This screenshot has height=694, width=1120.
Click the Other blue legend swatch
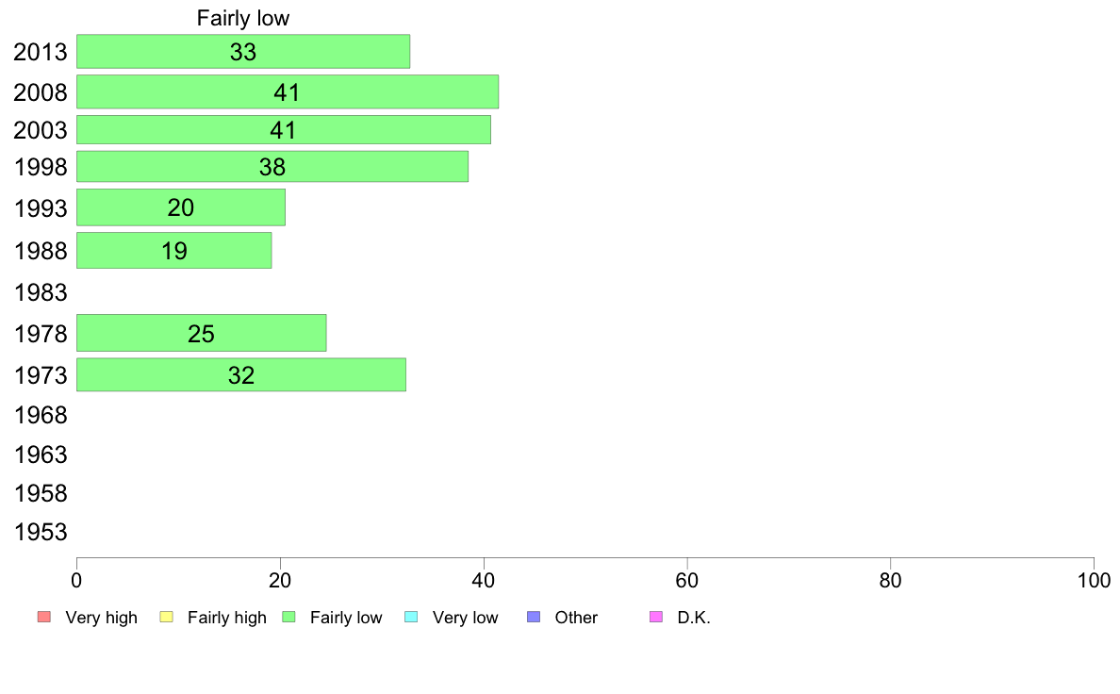pos(534,617)
